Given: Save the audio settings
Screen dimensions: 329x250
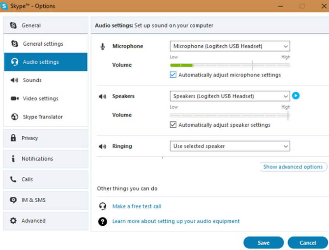Looking at the screenshot, I should (264, 243).
